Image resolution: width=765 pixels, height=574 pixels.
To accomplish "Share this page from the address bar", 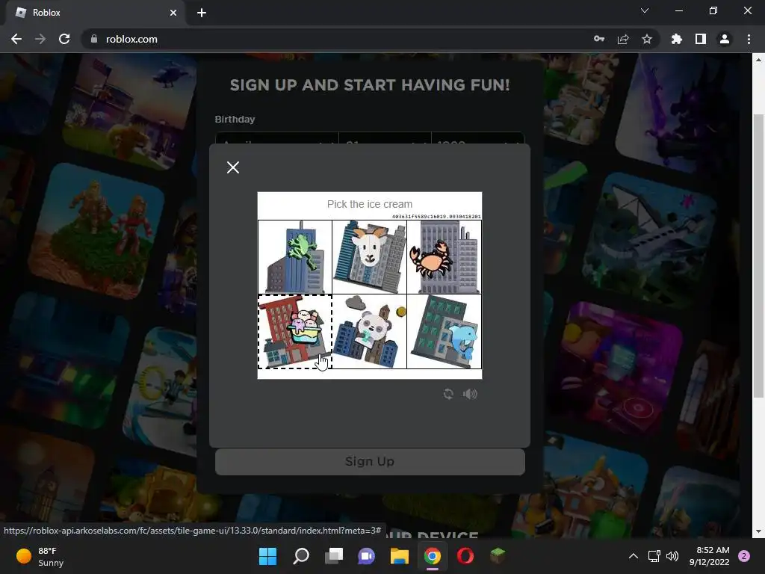I will coord(623,39).
